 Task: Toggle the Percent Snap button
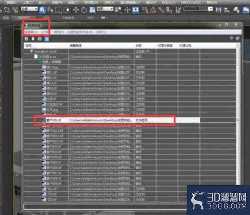[161, 10]
